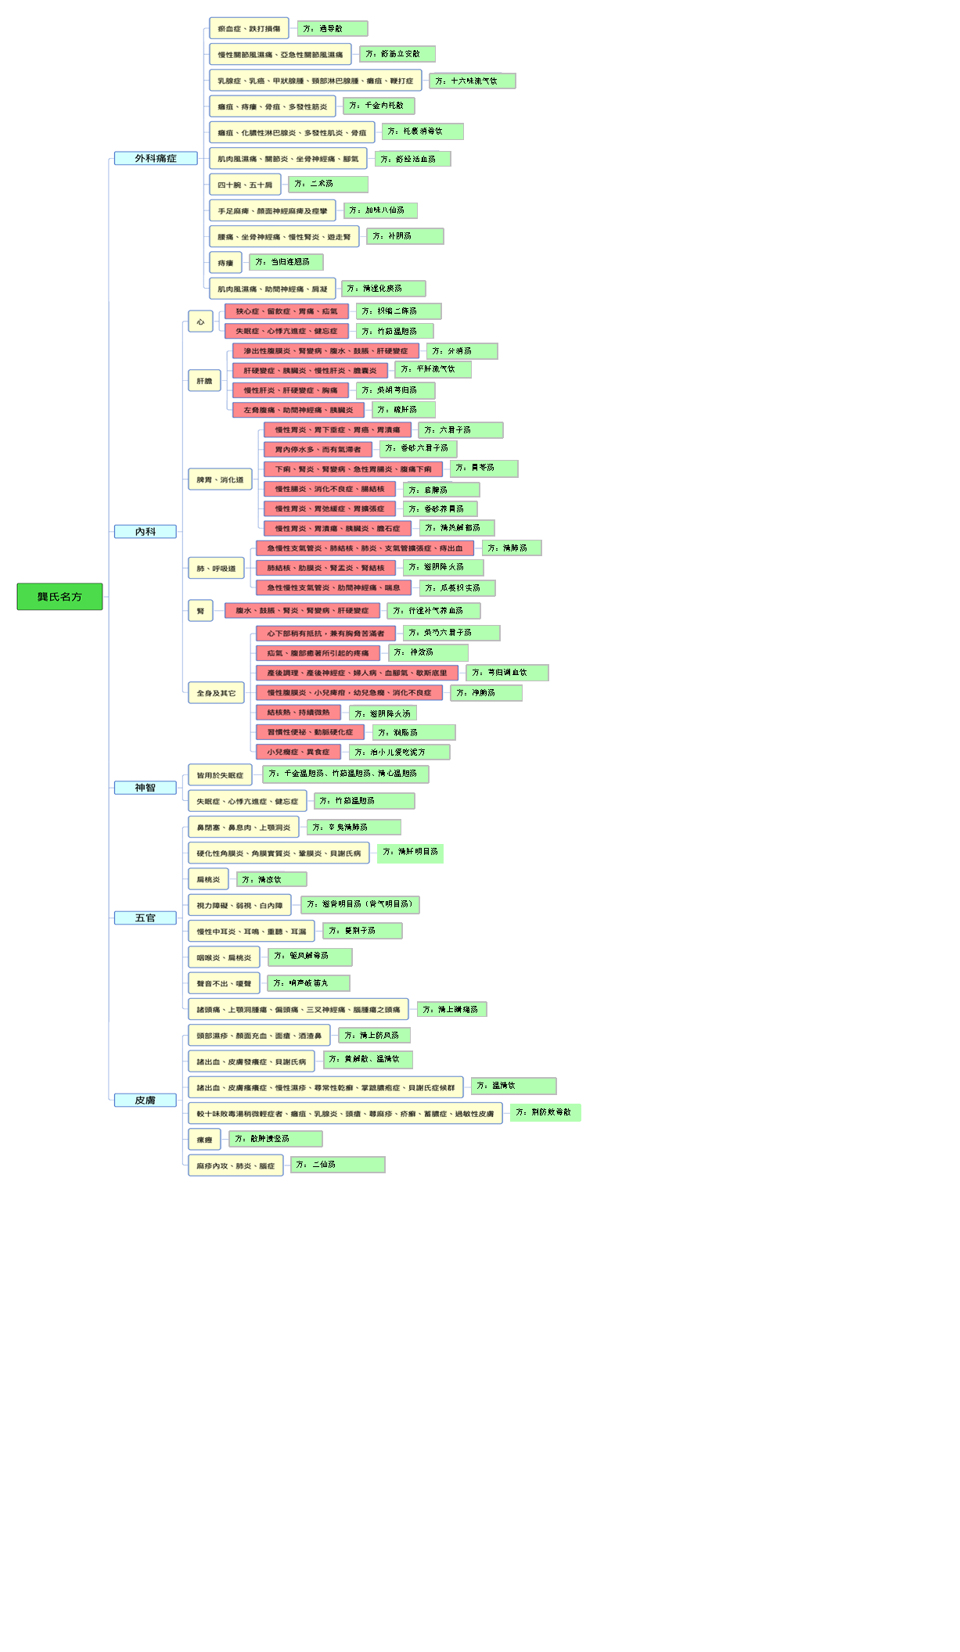This screenshot has height=1652, width=960.
Task: Click the 方：神效汤 node
Action: 428,652
